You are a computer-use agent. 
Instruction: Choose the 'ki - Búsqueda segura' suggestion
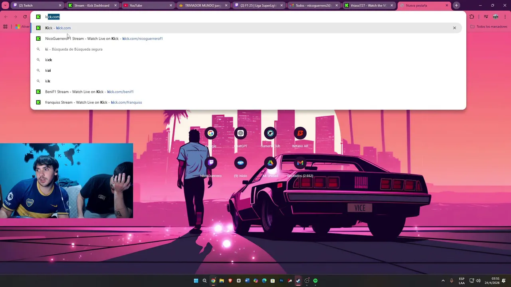tap(246, 49)
